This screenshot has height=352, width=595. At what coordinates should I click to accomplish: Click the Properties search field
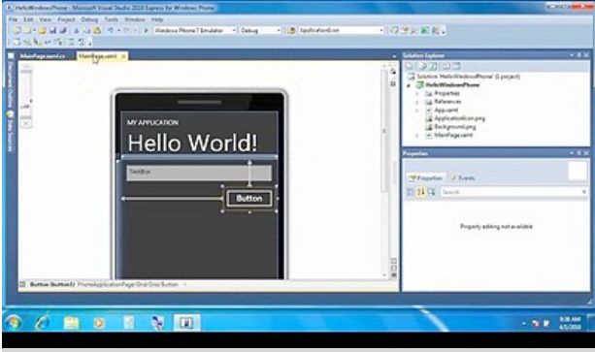(513, 192)
